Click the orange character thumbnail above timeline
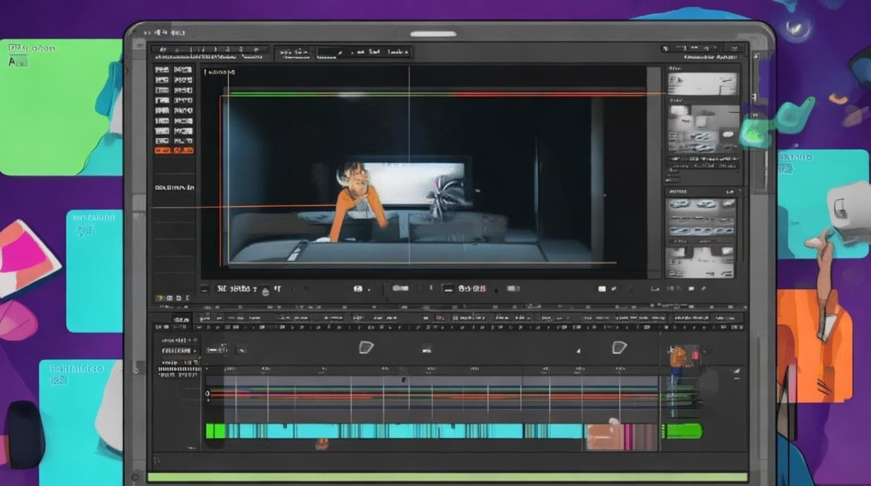The image size is (871, 486). pos(678,356)
